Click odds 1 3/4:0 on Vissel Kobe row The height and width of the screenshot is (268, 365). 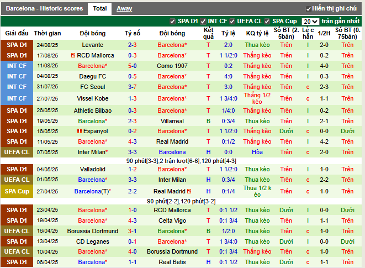(229, 98)
